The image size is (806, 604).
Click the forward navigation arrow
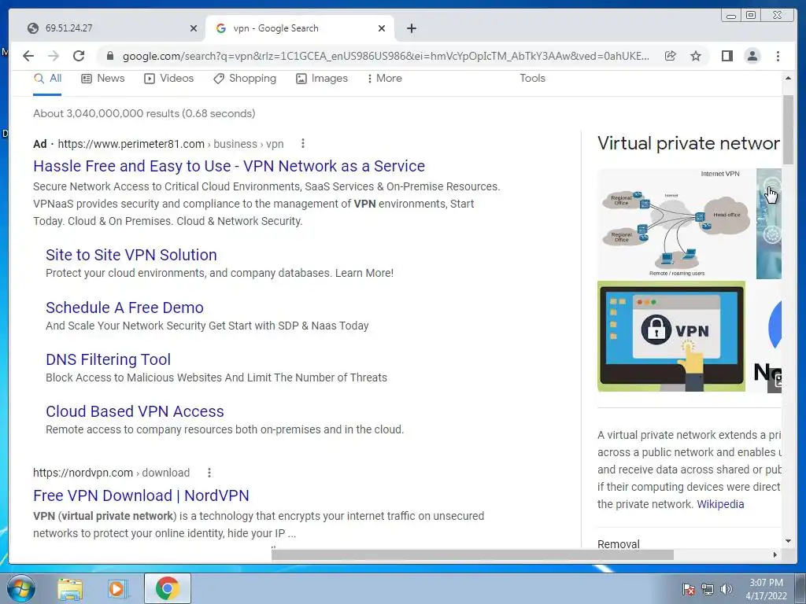(x=54, y=56)
